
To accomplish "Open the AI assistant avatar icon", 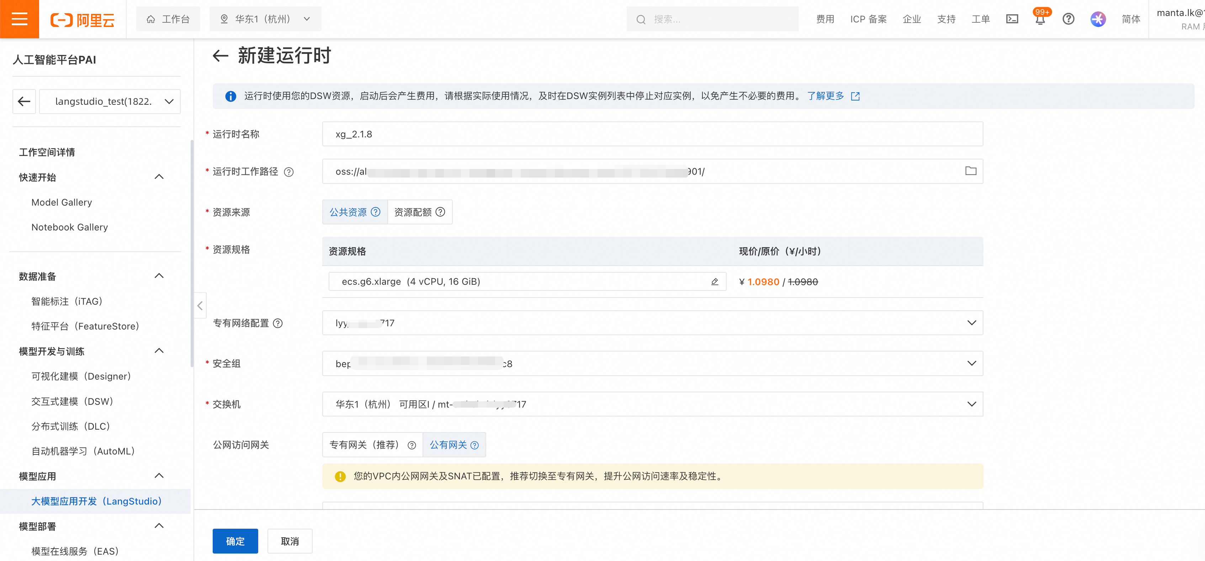I will (x=1098, y=19).
